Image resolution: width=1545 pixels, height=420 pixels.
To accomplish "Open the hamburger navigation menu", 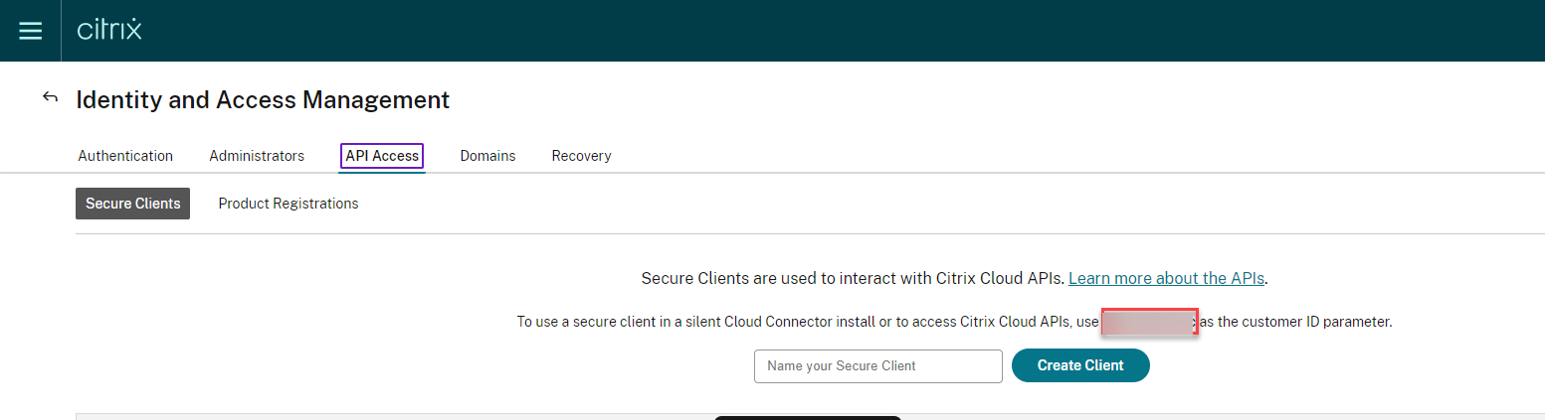I will point(31,31).
